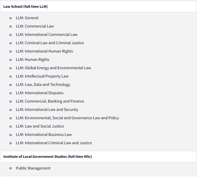This screenshot has height=177, width=198.
Task: Open LLM: Law and Social Justice
Action: click(x=40, y=126)
